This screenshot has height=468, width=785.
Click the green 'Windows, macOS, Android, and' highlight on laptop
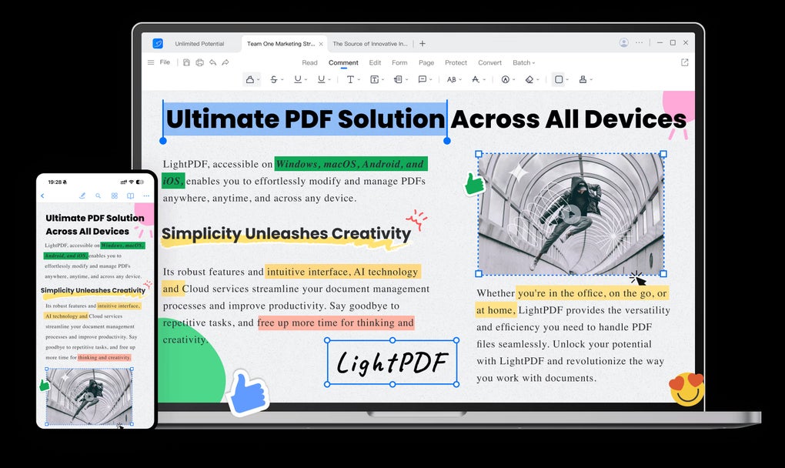tap(350, 164)
